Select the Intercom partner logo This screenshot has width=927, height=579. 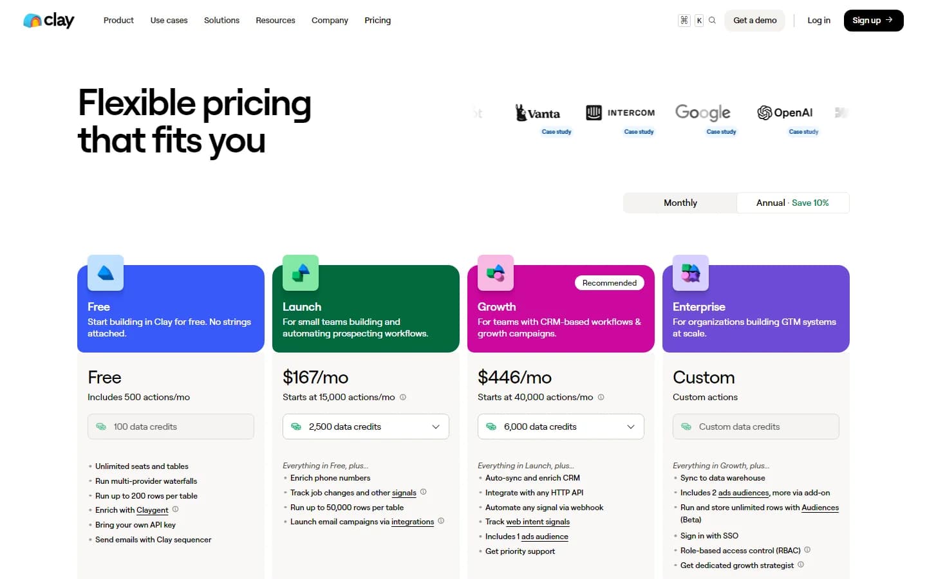click(619, 112)
